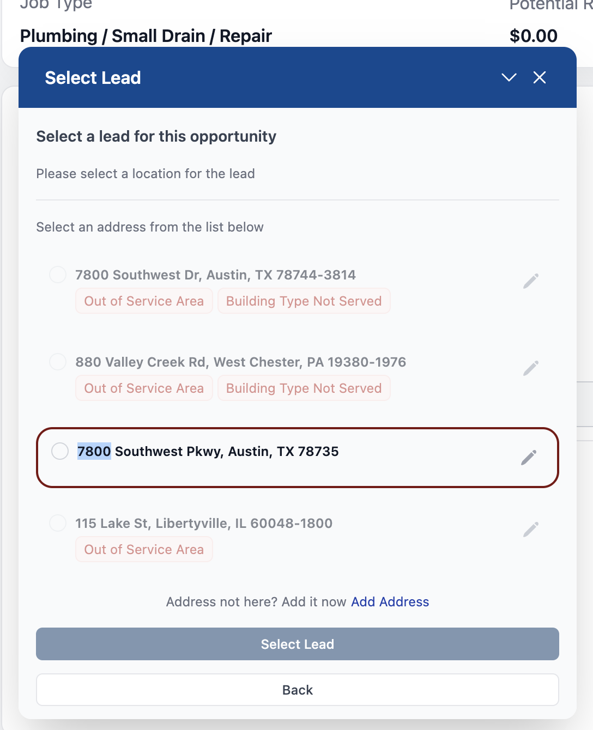Click the 115 Lake St, Libertyville address text
The image size is (593, 730).
pyautogui.click(x=204, y=524)
